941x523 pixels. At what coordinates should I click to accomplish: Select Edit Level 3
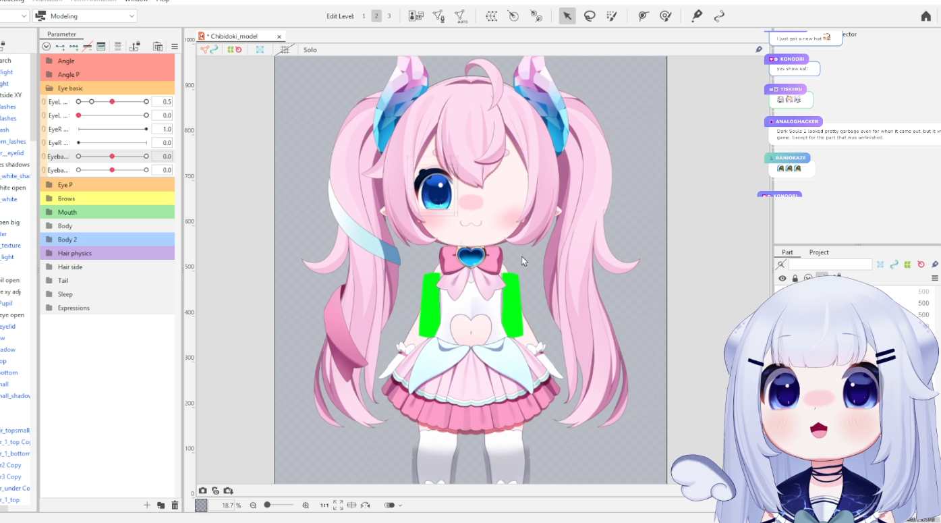tap(389, 16)
